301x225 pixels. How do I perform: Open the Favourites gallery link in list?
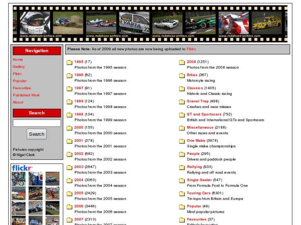pos(197,219)
